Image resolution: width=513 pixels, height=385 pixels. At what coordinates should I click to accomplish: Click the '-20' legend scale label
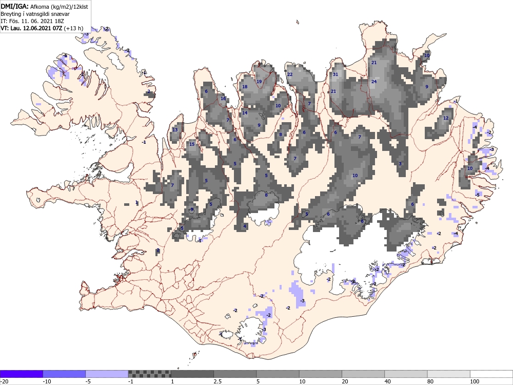tap(4, 381)
